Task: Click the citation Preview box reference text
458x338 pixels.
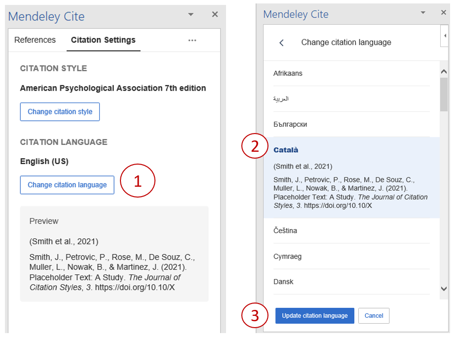Action: click(112, 272)
